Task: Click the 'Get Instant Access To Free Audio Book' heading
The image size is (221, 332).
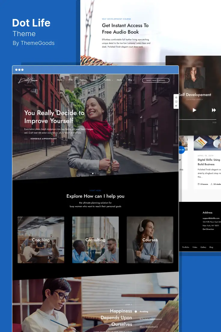Action: (125, 29)
